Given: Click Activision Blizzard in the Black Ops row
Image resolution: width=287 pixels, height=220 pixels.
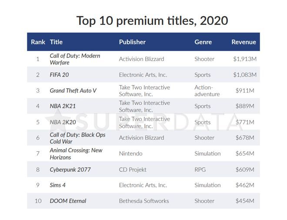Looking at the screenshot, I should pos(141,138).
